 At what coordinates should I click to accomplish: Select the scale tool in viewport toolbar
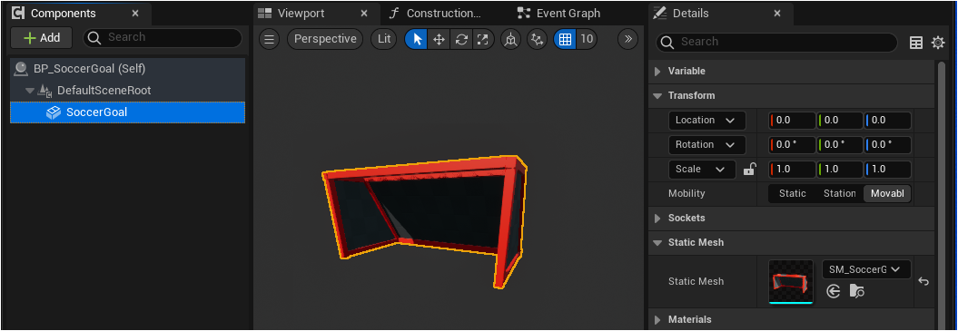pyautogui.click(x=483, y=39)
